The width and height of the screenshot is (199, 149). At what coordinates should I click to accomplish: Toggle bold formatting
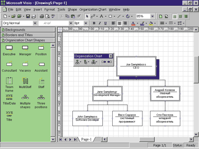point(94,23)
